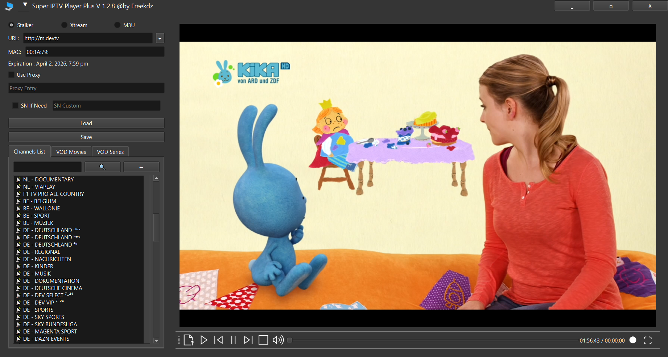The height and width of the screenshot is (357, 668).
Task: Click the satellite icon beside NL - VIAPLAY
Action: pos(18,187)
